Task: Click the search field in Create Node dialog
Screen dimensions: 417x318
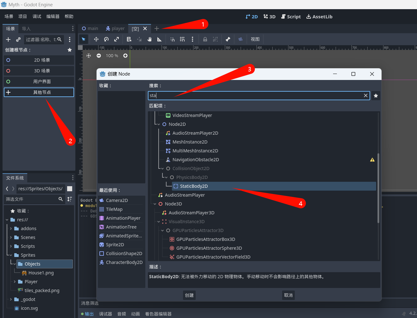Action: 259,95
